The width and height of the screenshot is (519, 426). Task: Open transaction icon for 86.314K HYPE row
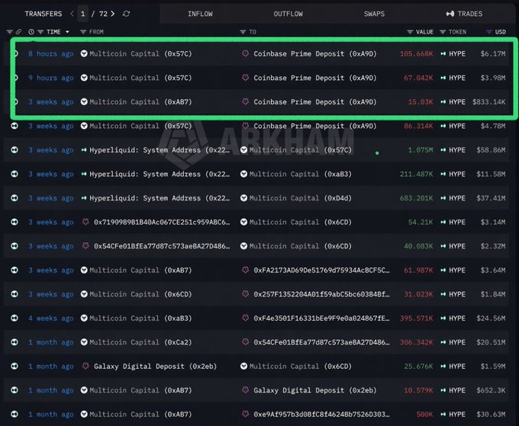point(15,126)
